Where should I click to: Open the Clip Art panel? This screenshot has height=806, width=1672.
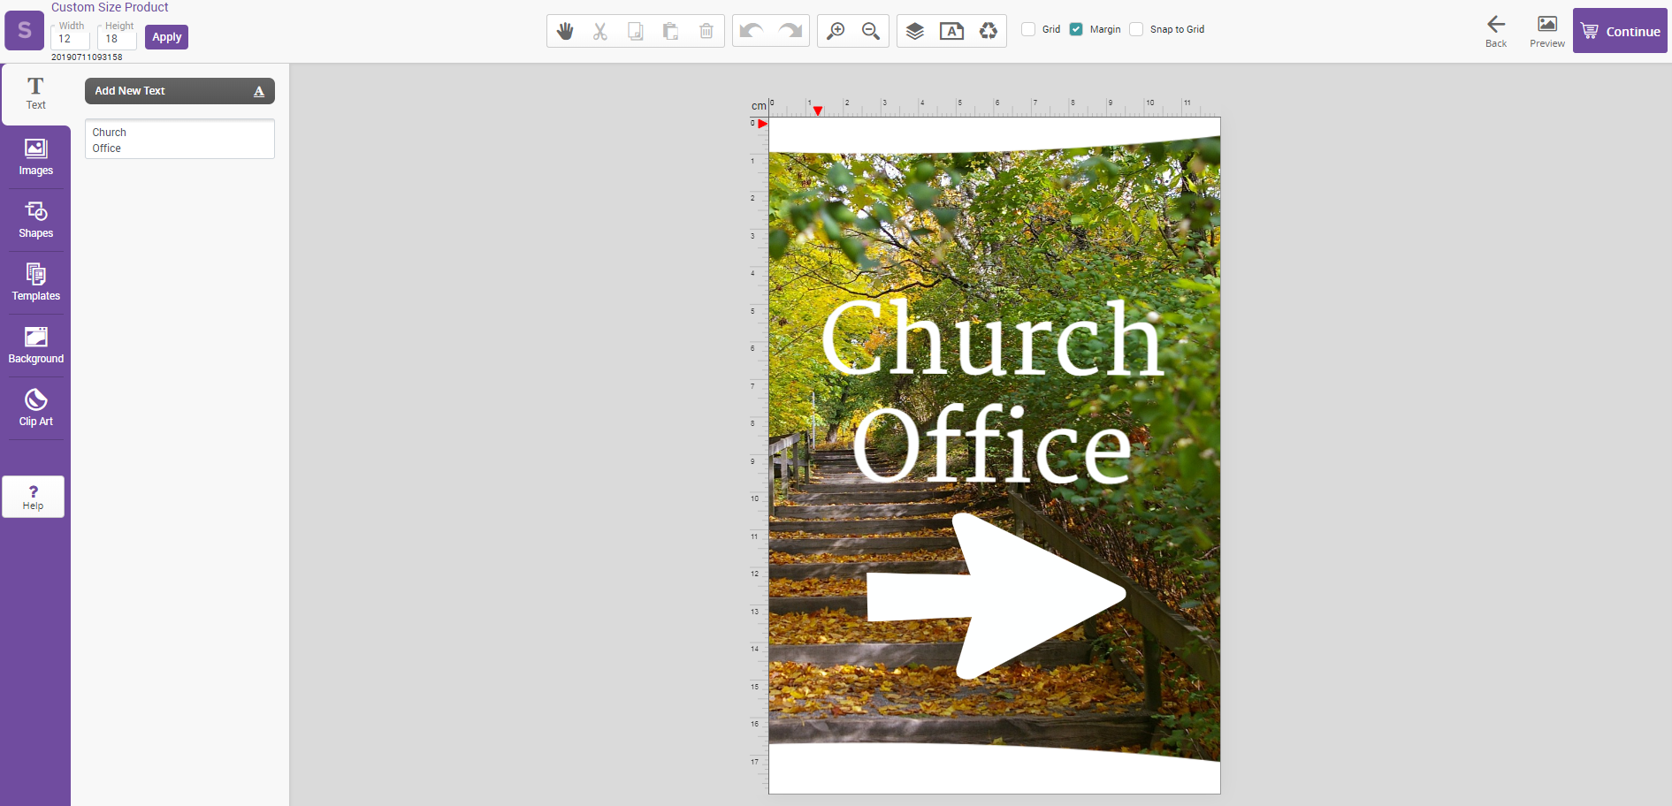point(35,408)
